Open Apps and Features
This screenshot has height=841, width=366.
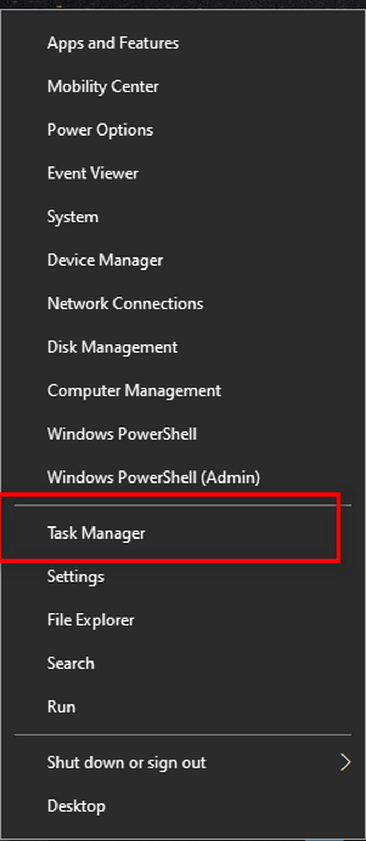coord(113,43)
